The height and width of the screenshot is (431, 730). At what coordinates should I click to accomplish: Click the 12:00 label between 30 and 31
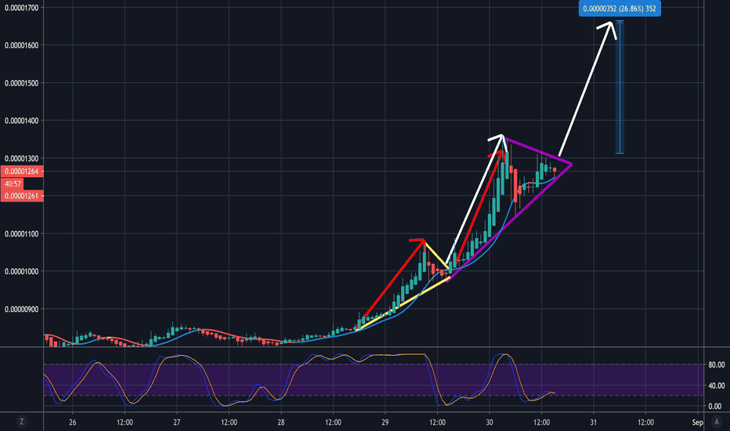541,422
